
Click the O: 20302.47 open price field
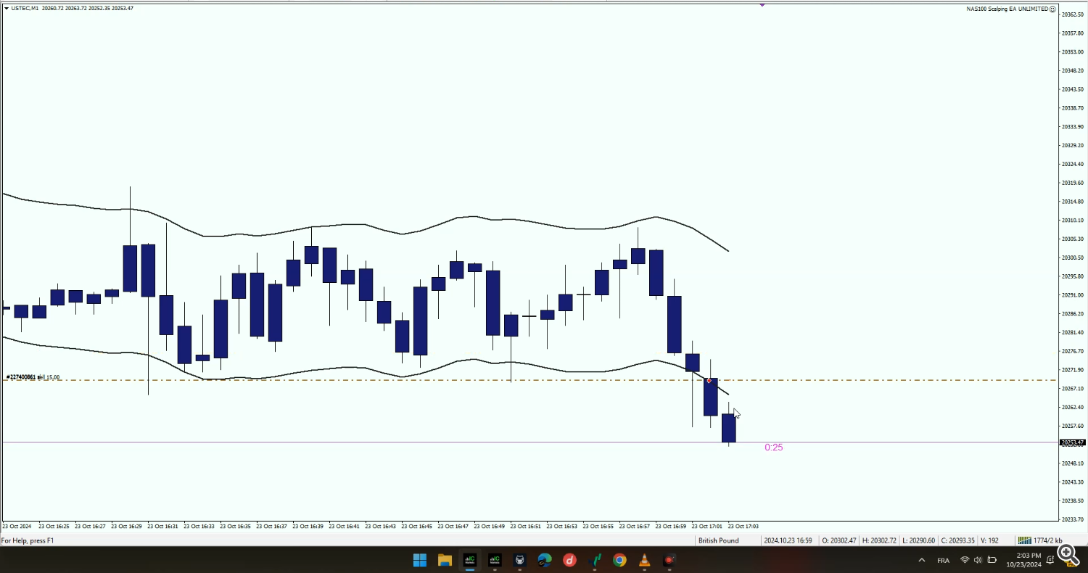pos(839,540)
